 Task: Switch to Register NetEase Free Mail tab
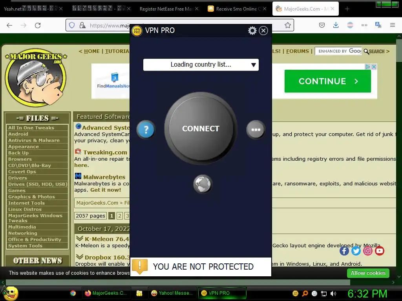169,9
